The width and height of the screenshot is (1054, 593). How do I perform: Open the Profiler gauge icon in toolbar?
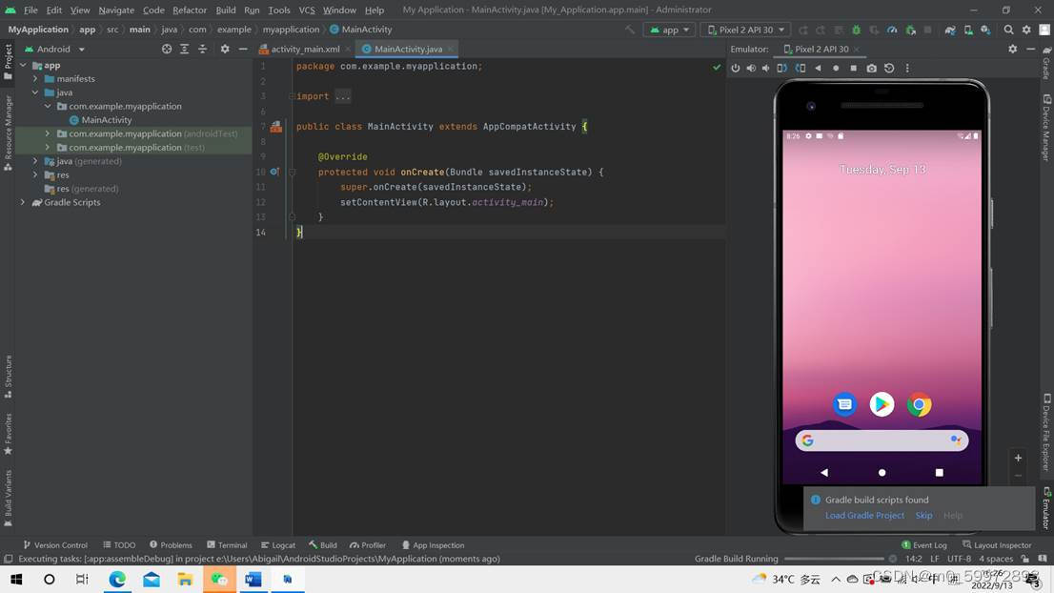[x=890, y=30]
